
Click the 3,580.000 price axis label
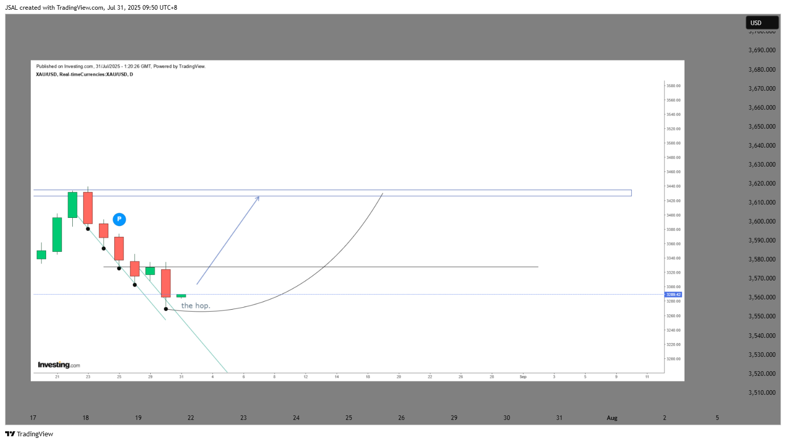coord(762,259)
